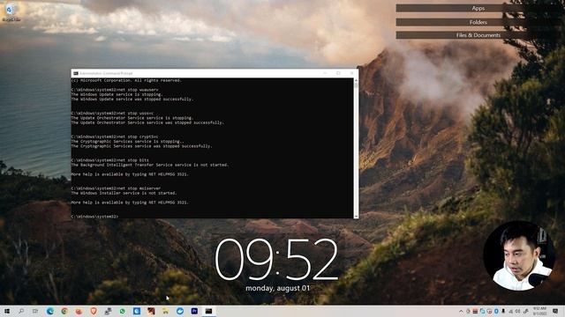Click 'The Cryptographic Services service was stopped successfully.'
The image size is (565, 317).
(x=141, y=146)
